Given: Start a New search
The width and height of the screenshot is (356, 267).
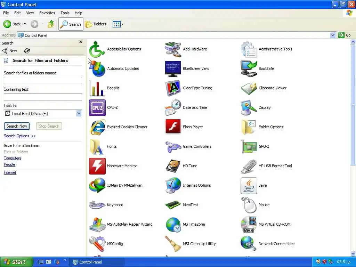Looking at the screenshot, I should pyautogui.click(x=10, y=51).
